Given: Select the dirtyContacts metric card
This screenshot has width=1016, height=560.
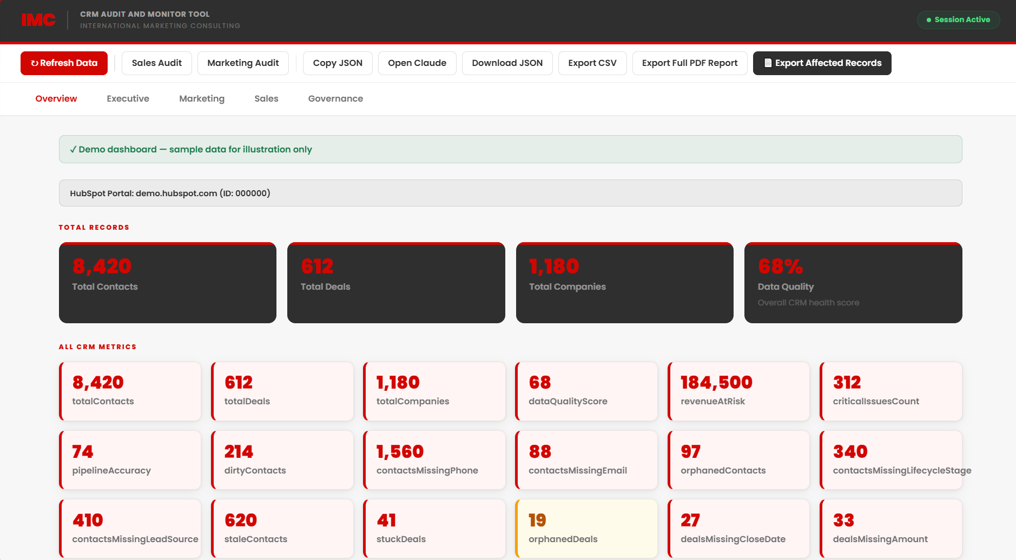Looking at the screenshot, I should [x=282, y=460].
